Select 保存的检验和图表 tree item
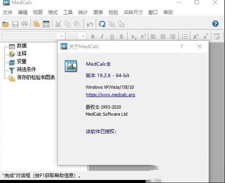This screenshot has width=225, height=183. (36, 77)
